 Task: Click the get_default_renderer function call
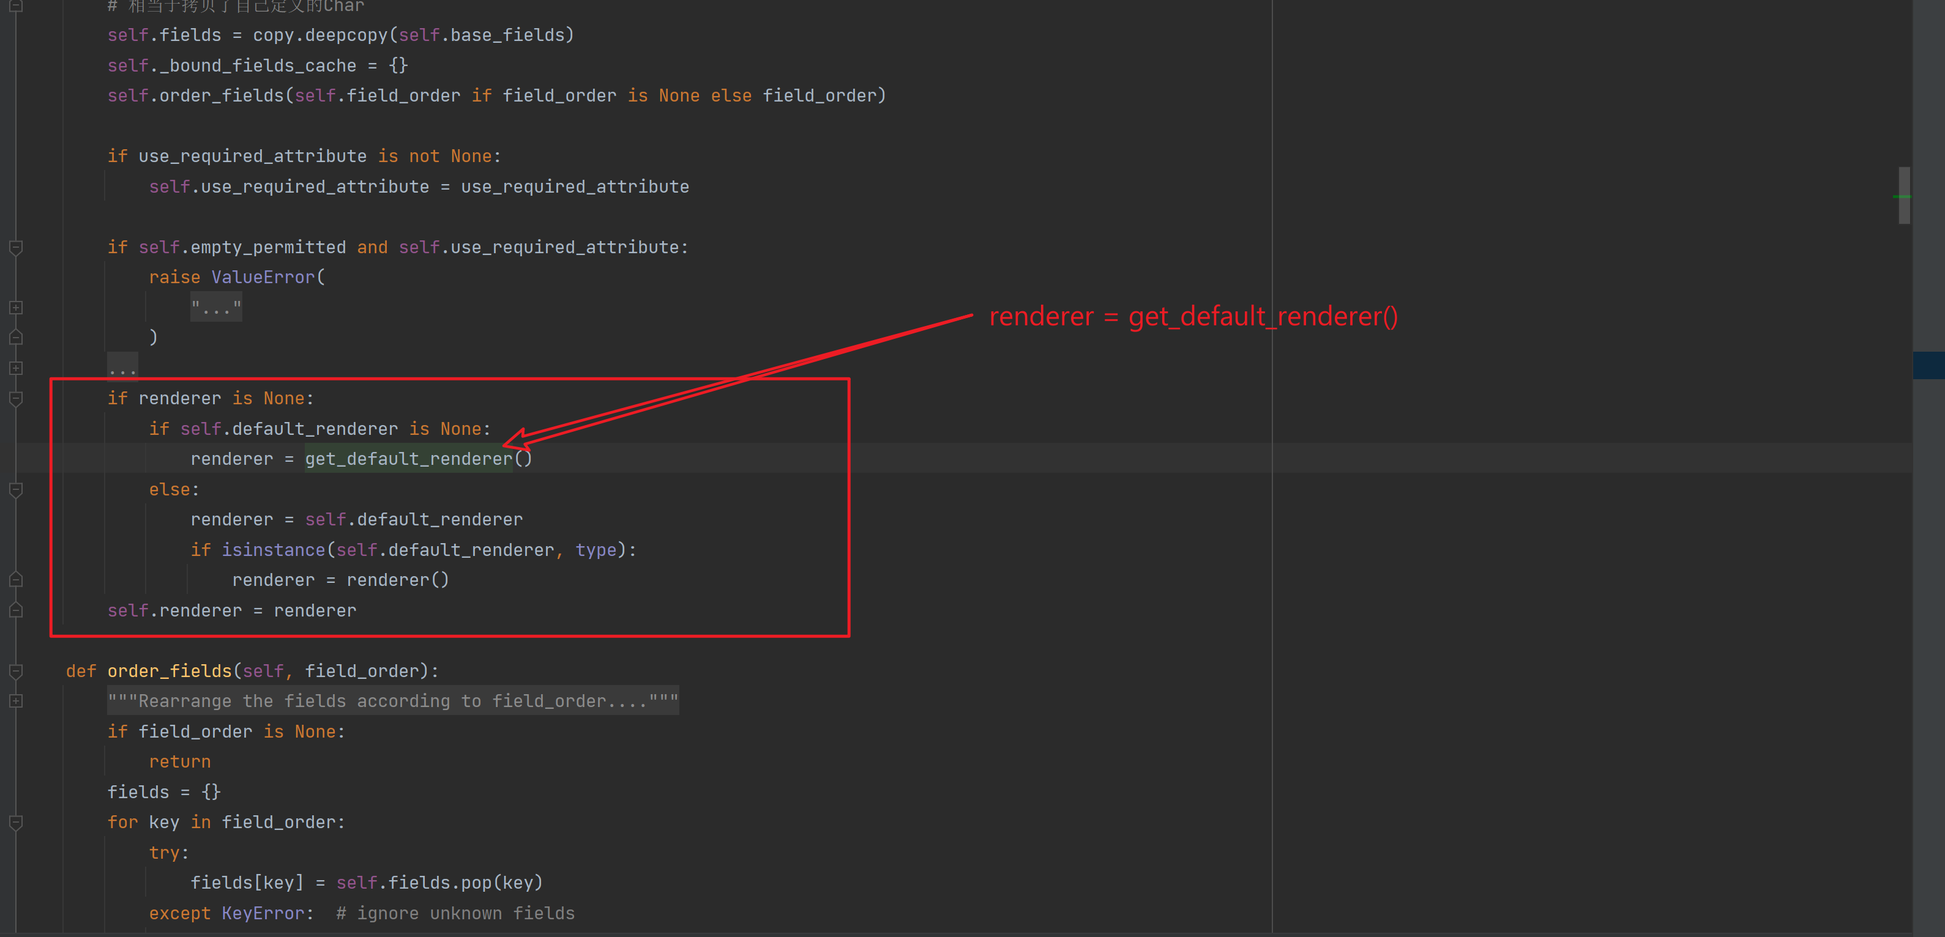coord(408,459)
